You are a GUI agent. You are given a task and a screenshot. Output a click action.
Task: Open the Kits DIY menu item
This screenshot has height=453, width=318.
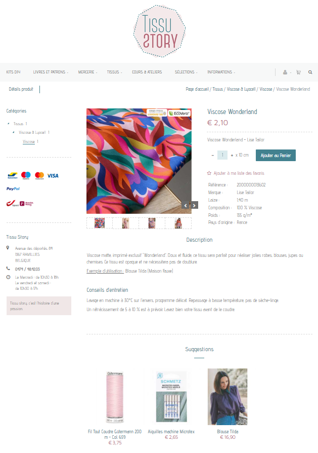click(x=13, y=72)
